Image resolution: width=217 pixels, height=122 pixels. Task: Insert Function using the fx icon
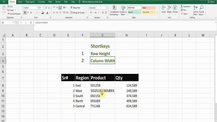point(31,23)
